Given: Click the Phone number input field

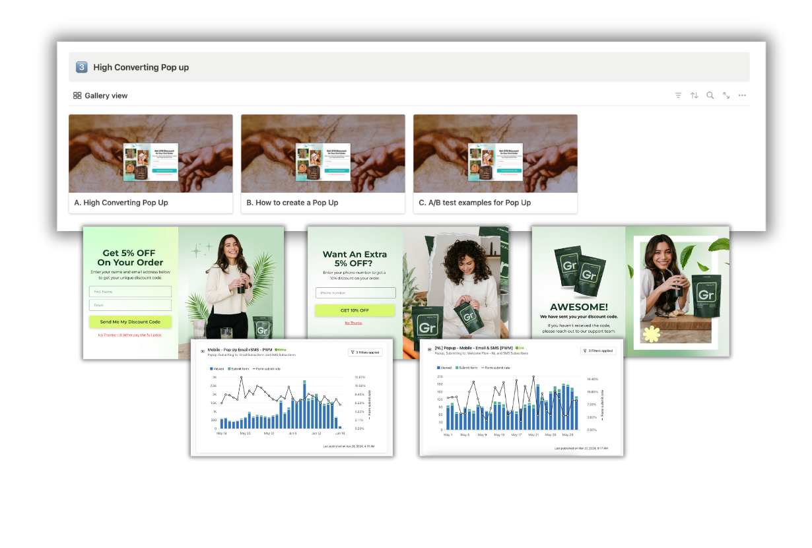Looking at the screenshot, I should click(x=355, y=292).
